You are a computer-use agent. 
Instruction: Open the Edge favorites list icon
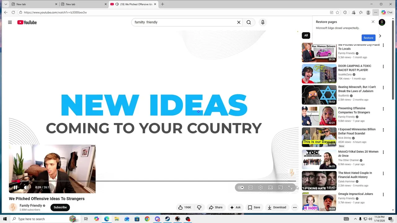(x=361, y=12)
